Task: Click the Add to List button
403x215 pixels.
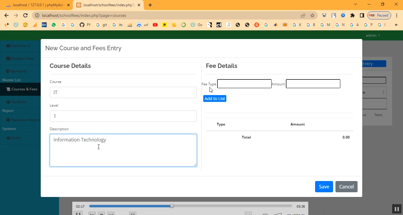Action: coord(214,99)
